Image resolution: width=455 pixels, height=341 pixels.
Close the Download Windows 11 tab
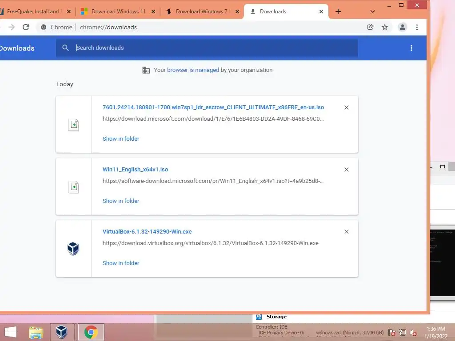[153, 12]
